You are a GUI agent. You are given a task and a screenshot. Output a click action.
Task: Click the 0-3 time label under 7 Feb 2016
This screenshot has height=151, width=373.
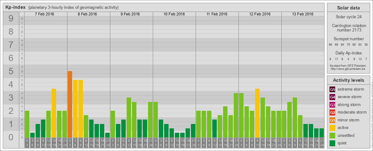click(x=27, y=143)
